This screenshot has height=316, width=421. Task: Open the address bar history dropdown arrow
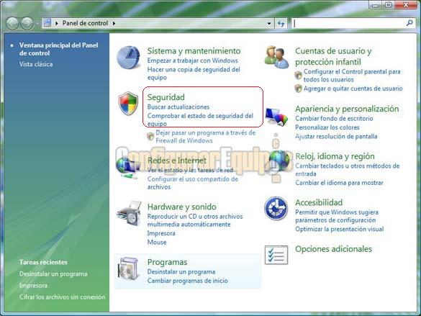coord(269,24)
